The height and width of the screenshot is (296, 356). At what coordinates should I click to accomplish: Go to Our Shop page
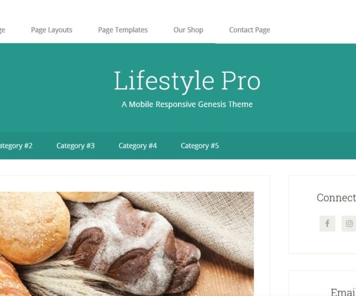(188, 30)
